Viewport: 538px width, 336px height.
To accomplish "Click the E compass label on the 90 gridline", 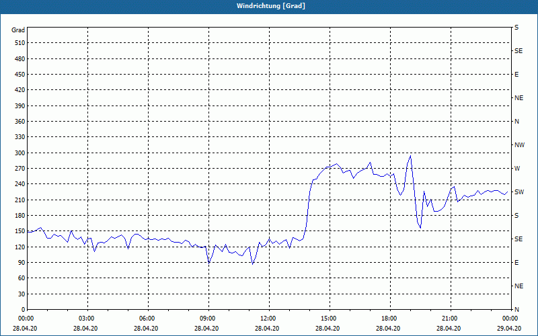I will coord(516,263).
